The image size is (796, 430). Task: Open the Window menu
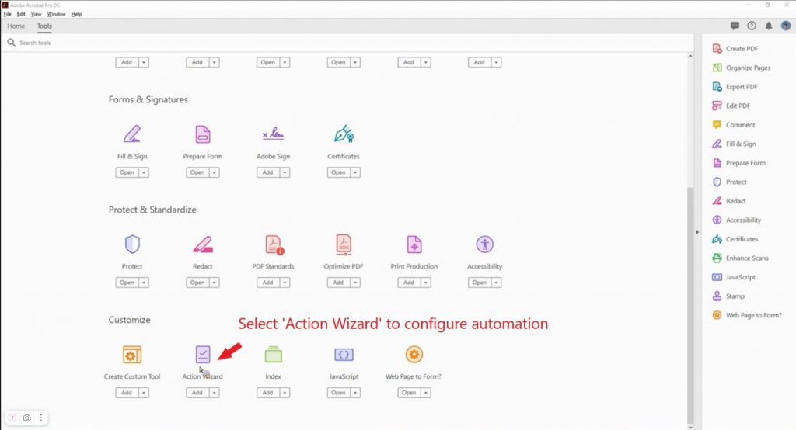tap(56, 14)
